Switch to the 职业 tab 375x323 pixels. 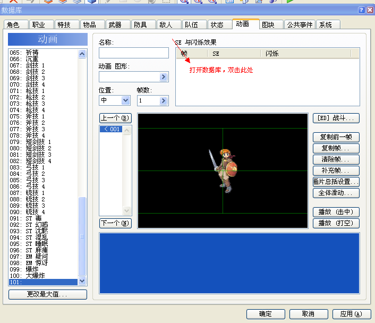(41, 24)
